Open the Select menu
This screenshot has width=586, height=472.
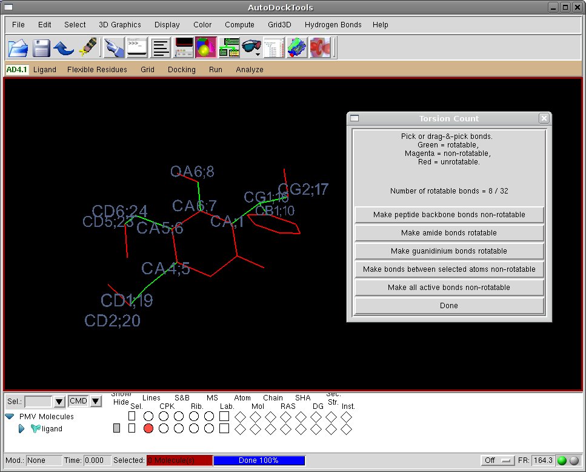pos(75,25)
